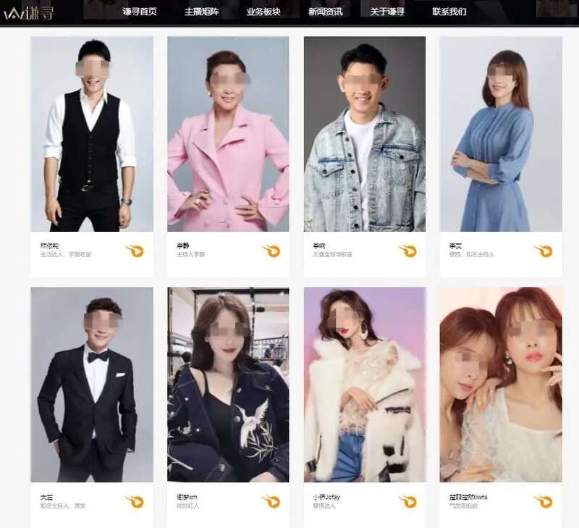This screenshot has width=579, height=528.
Task: Click the flame icon on the denim-jacket man's card
Action: coord(408,251)
